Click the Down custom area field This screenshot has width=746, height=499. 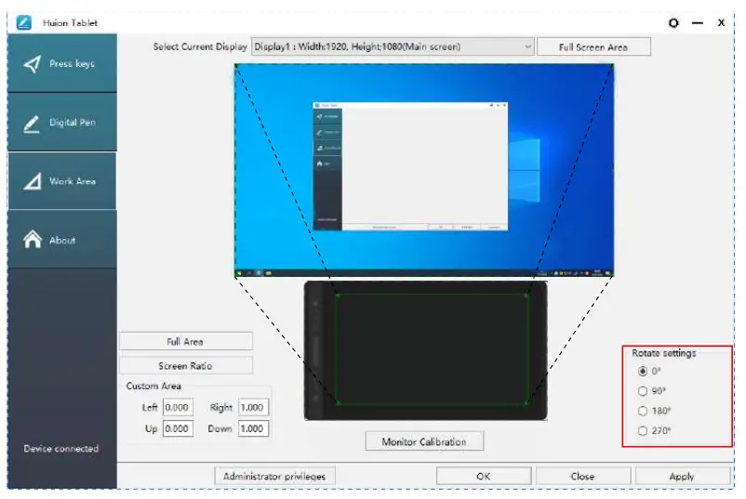point(254,428)
